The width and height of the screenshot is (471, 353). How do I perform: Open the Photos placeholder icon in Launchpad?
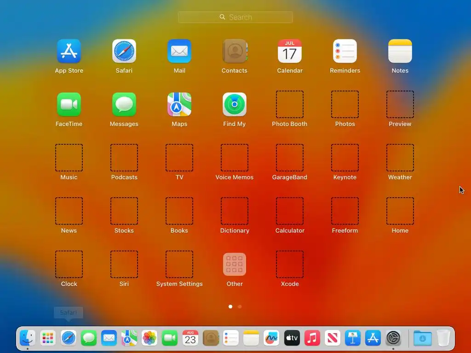click(345, 104)
